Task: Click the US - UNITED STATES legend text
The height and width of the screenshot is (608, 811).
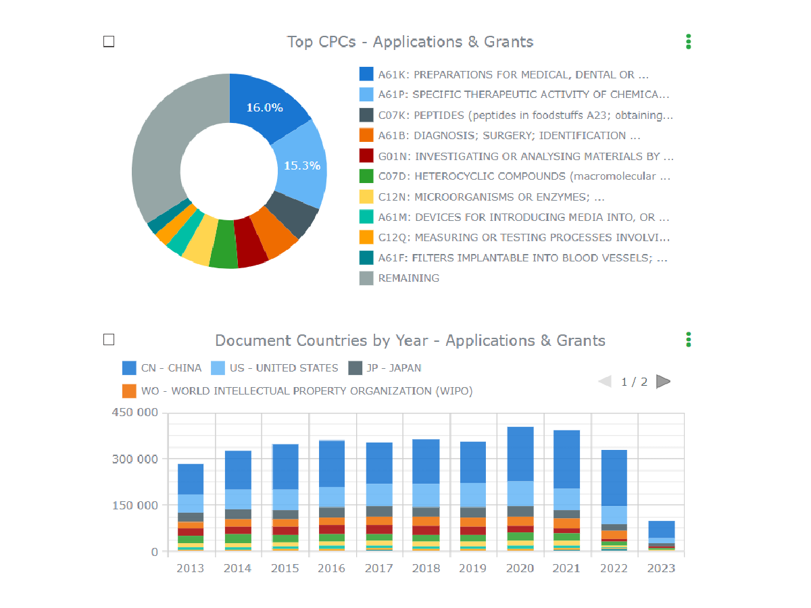Action: click(x=284, y=368)
